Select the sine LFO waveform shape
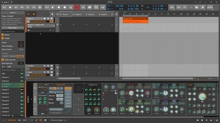220x123 pixels. point(68,88)
